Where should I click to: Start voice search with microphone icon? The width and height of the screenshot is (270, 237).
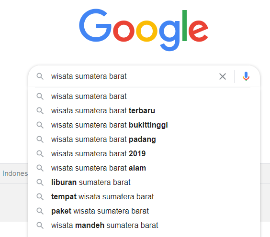246,76
